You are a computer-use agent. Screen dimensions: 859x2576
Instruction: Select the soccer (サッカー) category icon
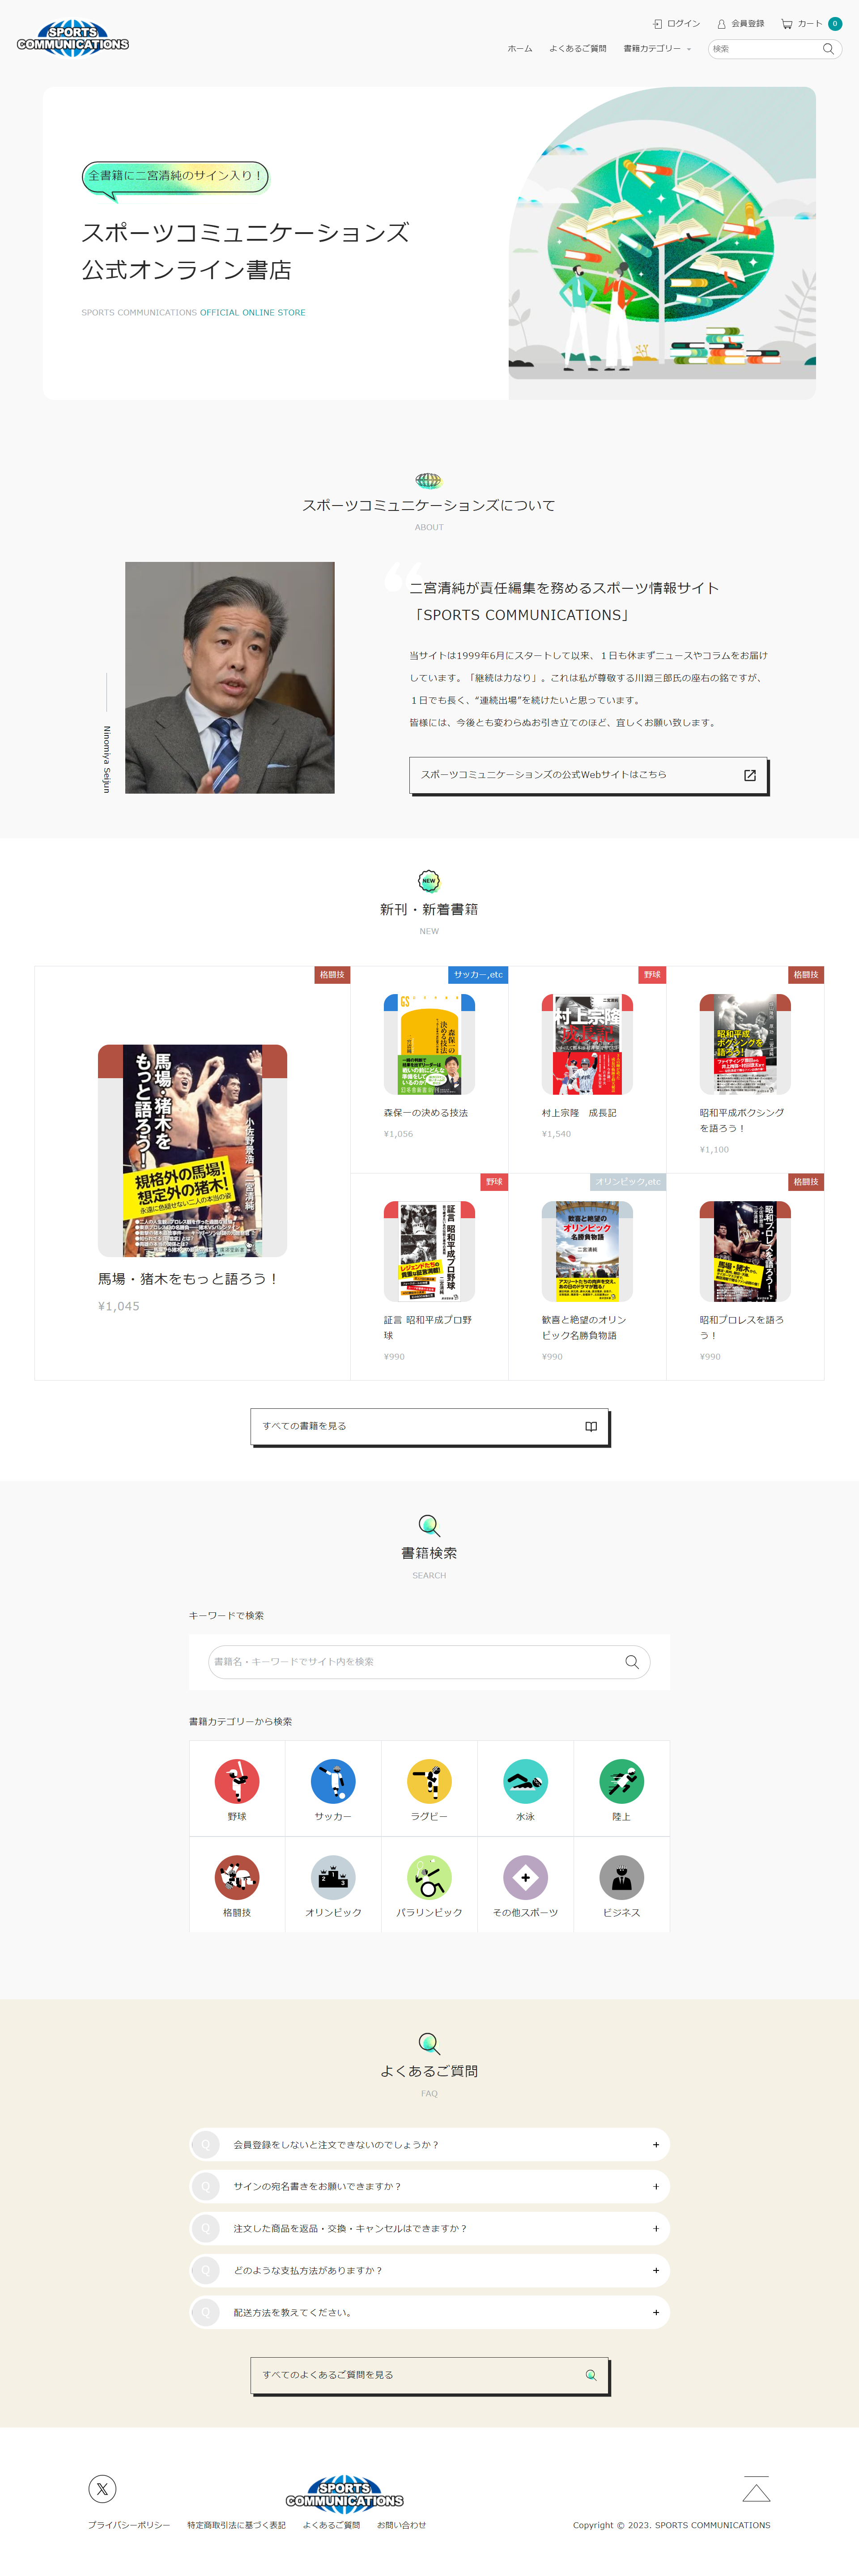[333, 1781]
